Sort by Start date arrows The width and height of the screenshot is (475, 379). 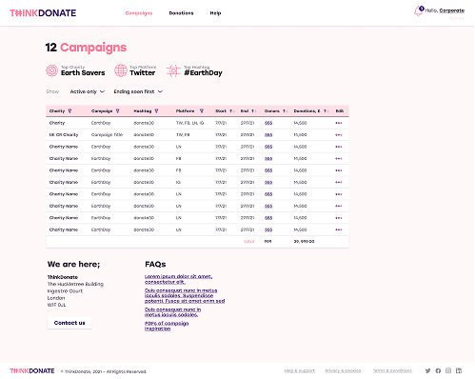click(x=232, y=111)
